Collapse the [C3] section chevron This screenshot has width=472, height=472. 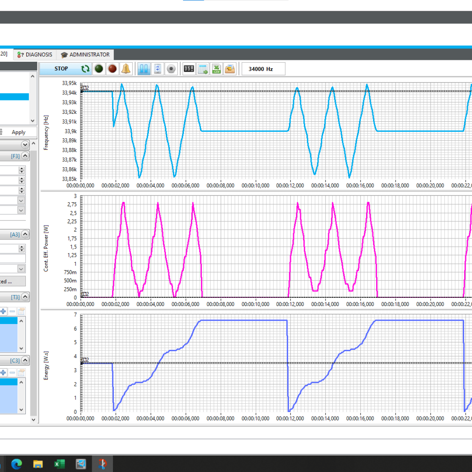pyautogui.click(x=25, y=360)
